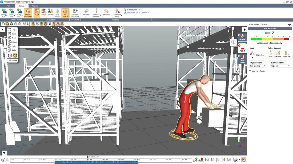
Task: Open the Reset Full Body dropdown arrow
Action: coord(122,15)
